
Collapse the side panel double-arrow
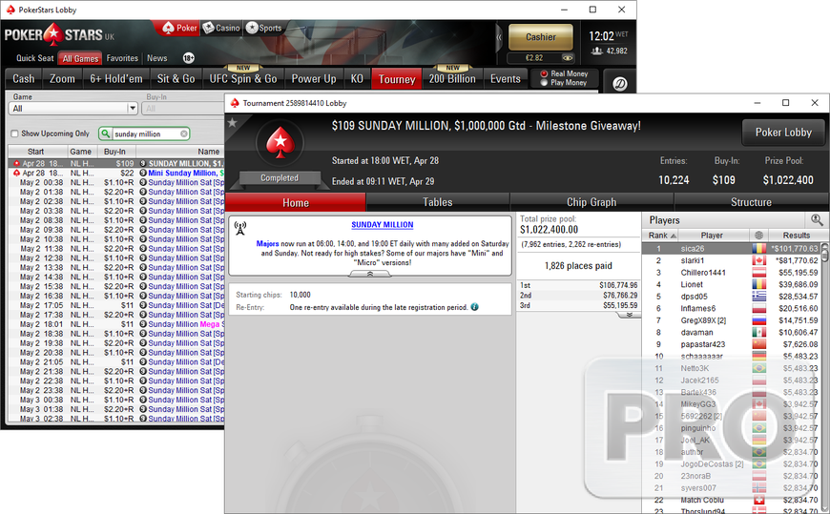[499, 37]
